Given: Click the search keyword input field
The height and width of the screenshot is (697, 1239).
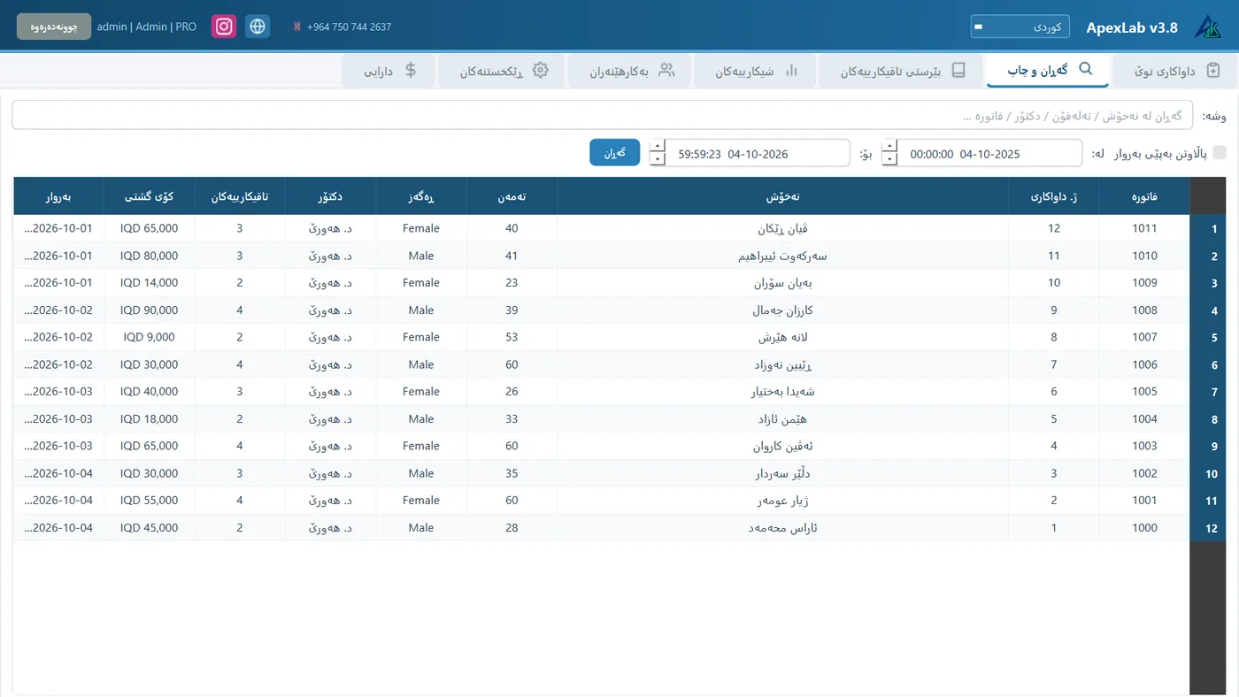Looking at the screenshot, I should (602, 115).
